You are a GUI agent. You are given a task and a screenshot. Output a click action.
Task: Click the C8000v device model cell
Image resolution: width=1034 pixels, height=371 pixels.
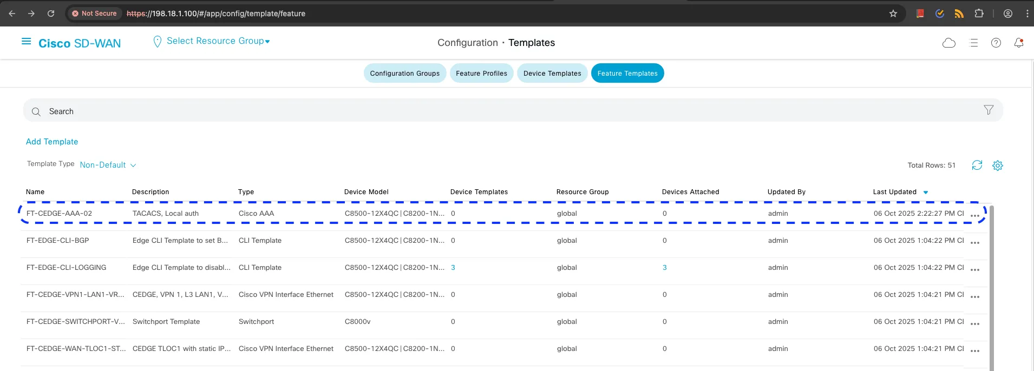(358, 322)
